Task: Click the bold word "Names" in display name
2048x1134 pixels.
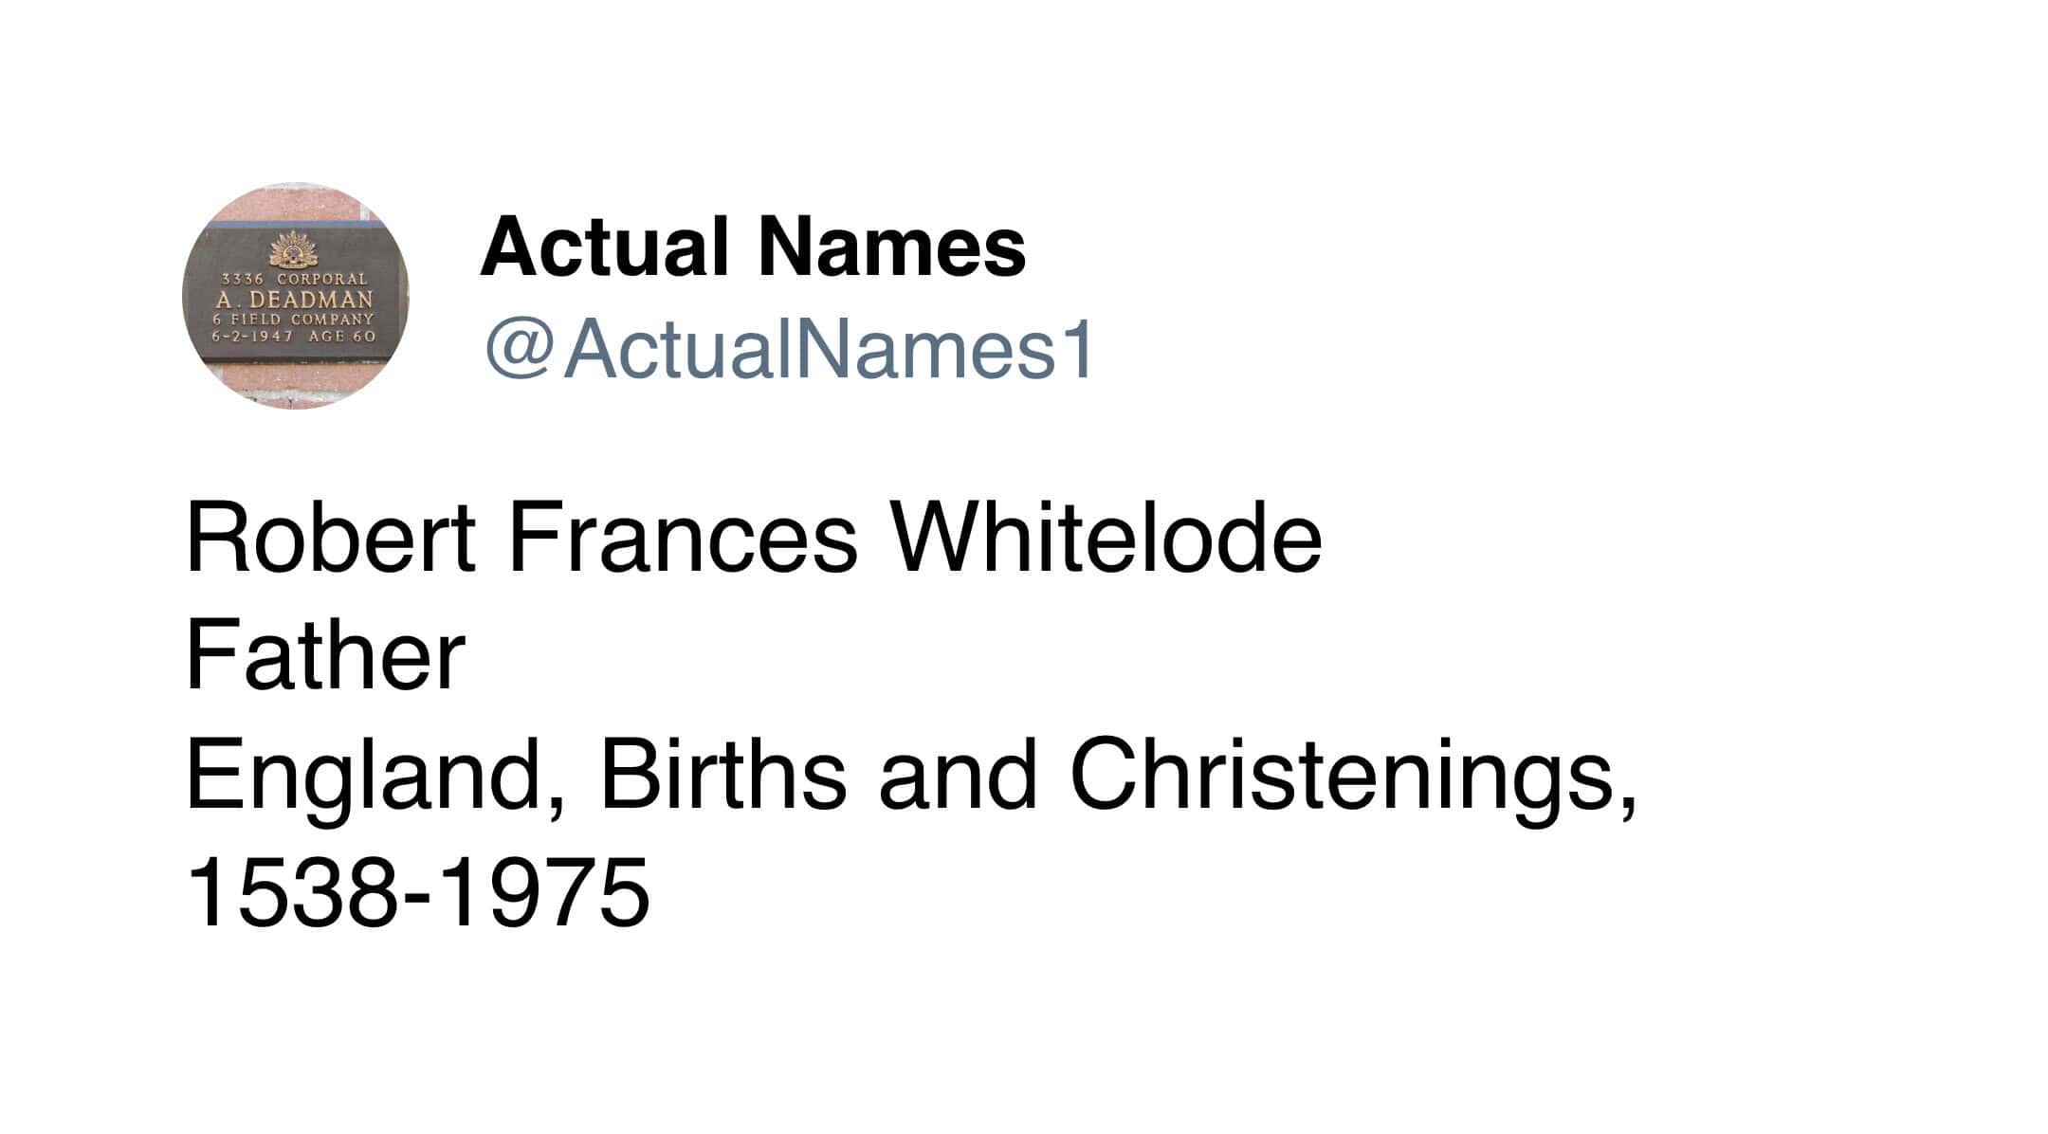Action: [x=891, y=248]
